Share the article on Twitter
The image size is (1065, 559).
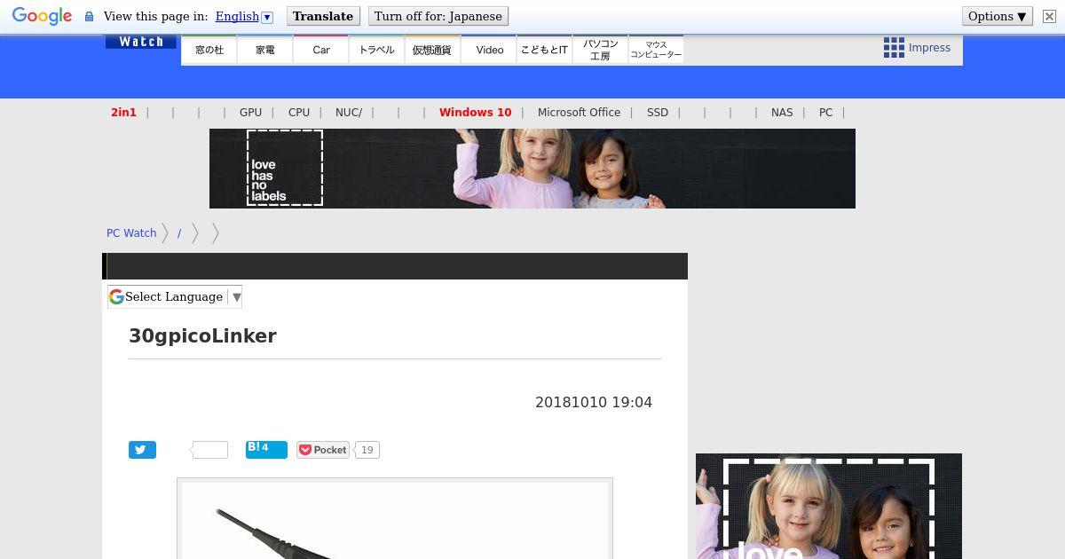pyautogui.click(x=142, y=450)
